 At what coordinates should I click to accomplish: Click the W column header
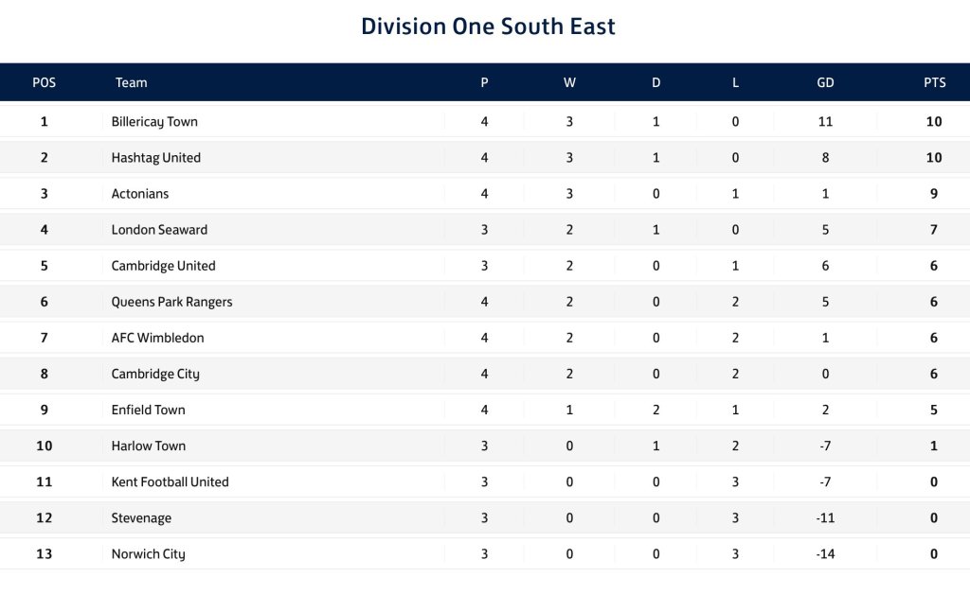(x=569, y=82)
